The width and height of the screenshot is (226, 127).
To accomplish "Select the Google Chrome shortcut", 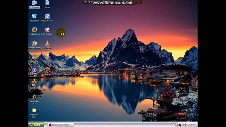I will tap(34, 44).
